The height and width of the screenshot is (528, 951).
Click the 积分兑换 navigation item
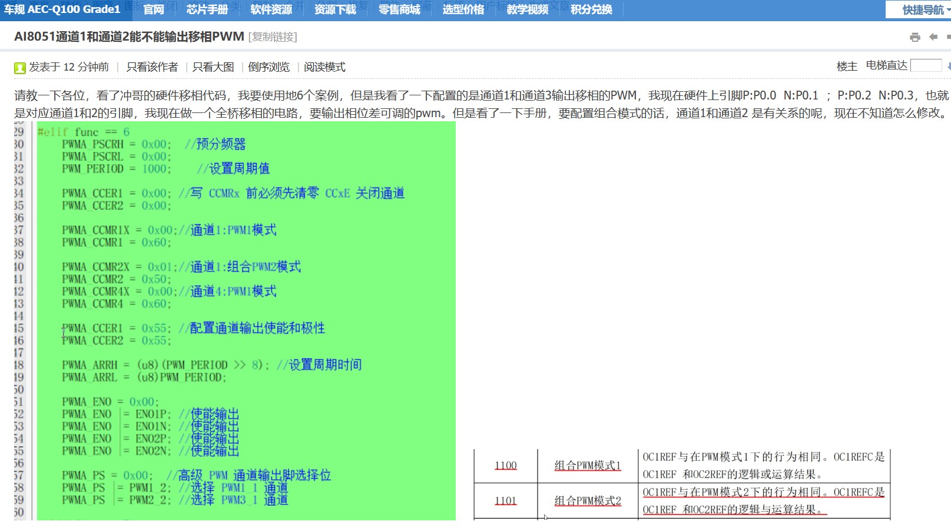click(x=592, y=9)
